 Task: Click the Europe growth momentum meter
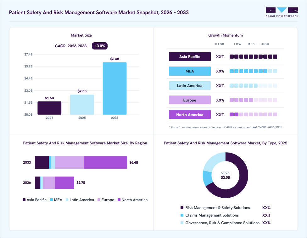[x=253, y=100]
